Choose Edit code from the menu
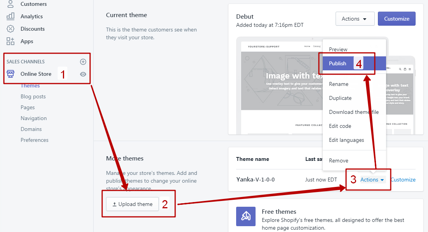The width and height of the screenshot is (428, 232). coord(340,126)
